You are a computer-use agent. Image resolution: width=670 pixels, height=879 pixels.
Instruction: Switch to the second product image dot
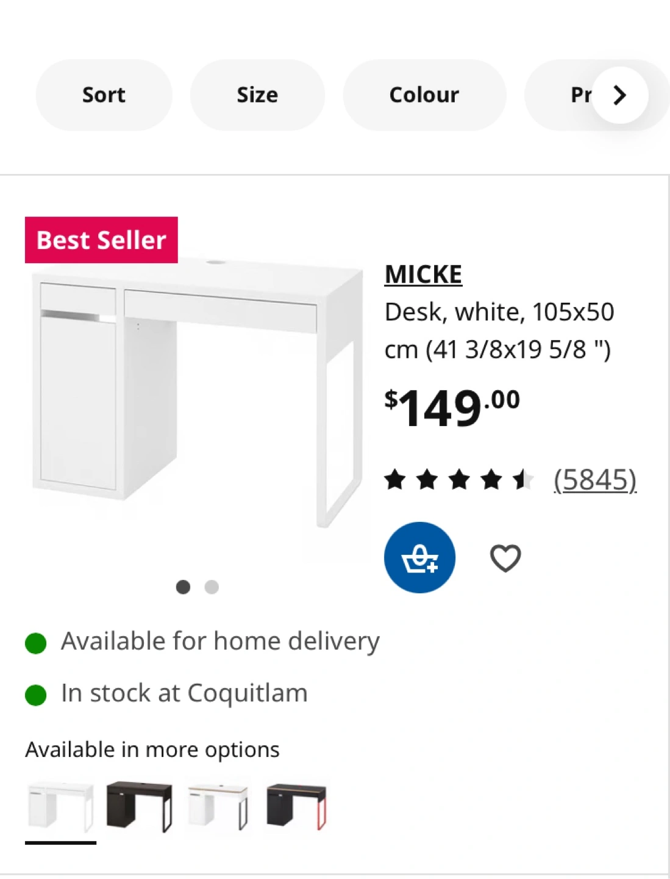tap(212, 587)
